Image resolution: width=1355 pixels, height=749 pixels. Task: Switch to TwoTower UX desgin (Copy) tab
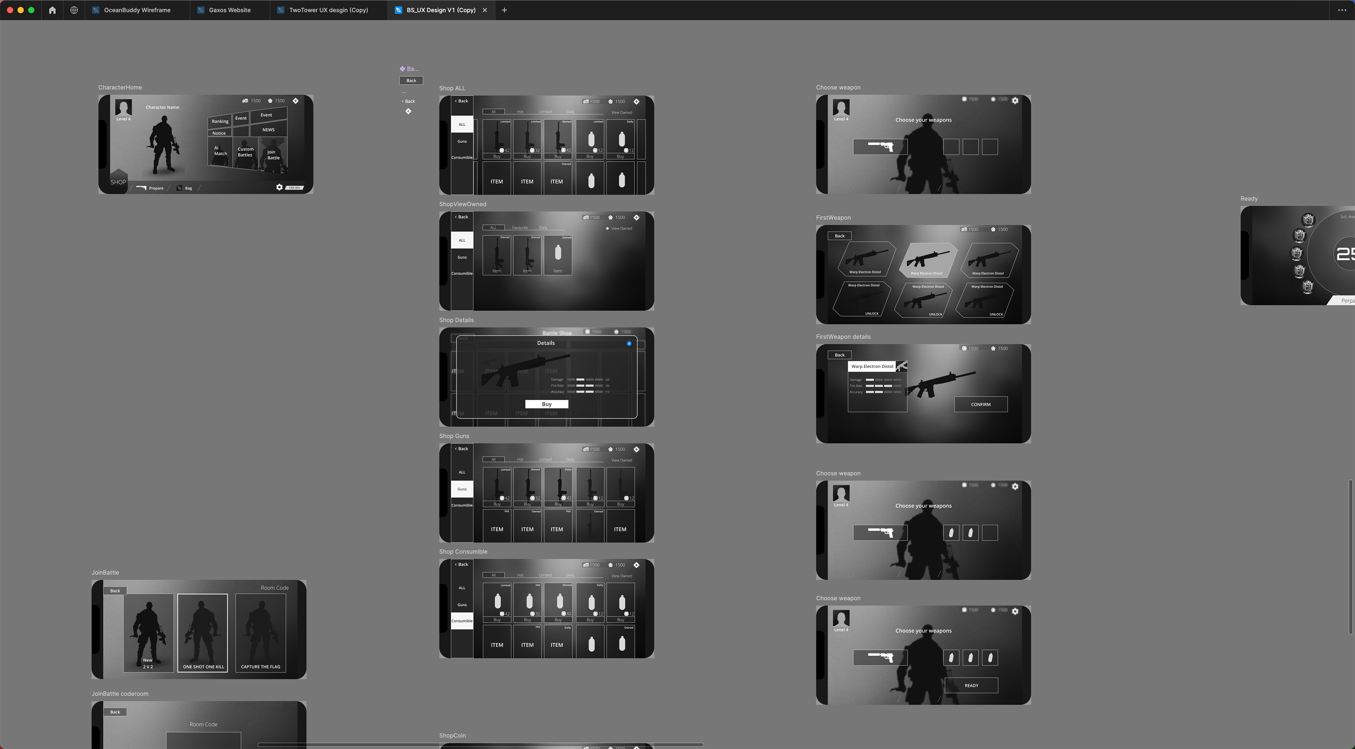click(328, 10)
